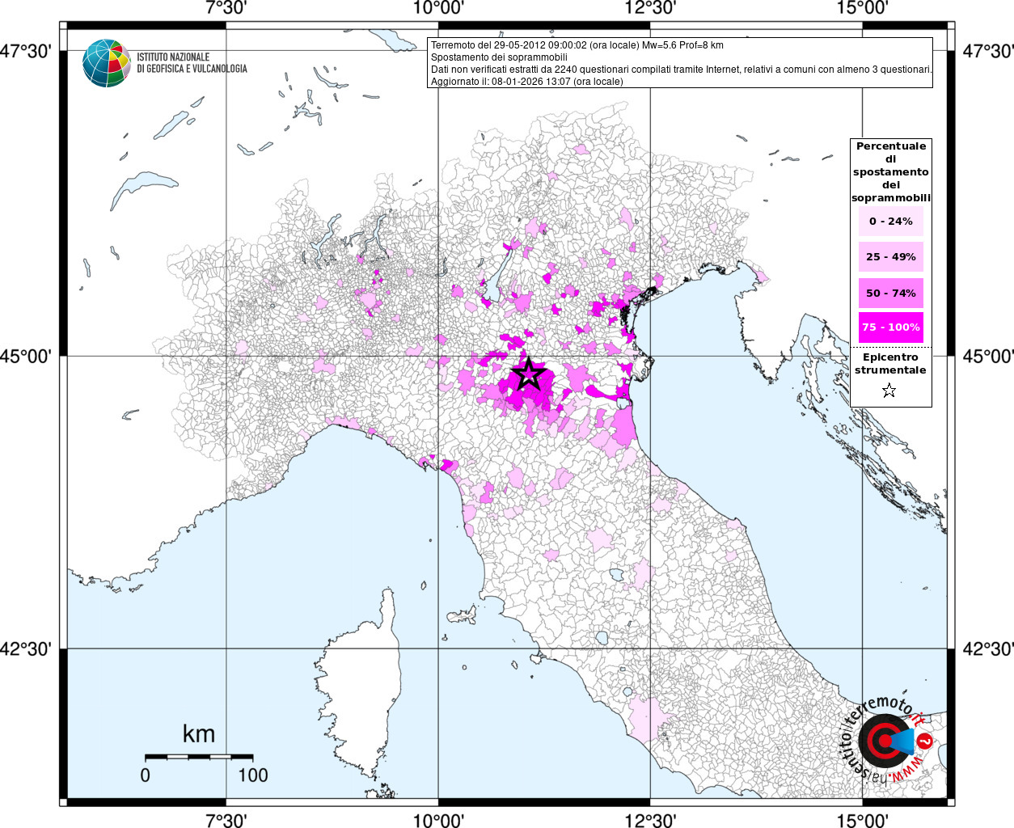
Task: Click the top axis label 10°00'
Action: (439, 8)
